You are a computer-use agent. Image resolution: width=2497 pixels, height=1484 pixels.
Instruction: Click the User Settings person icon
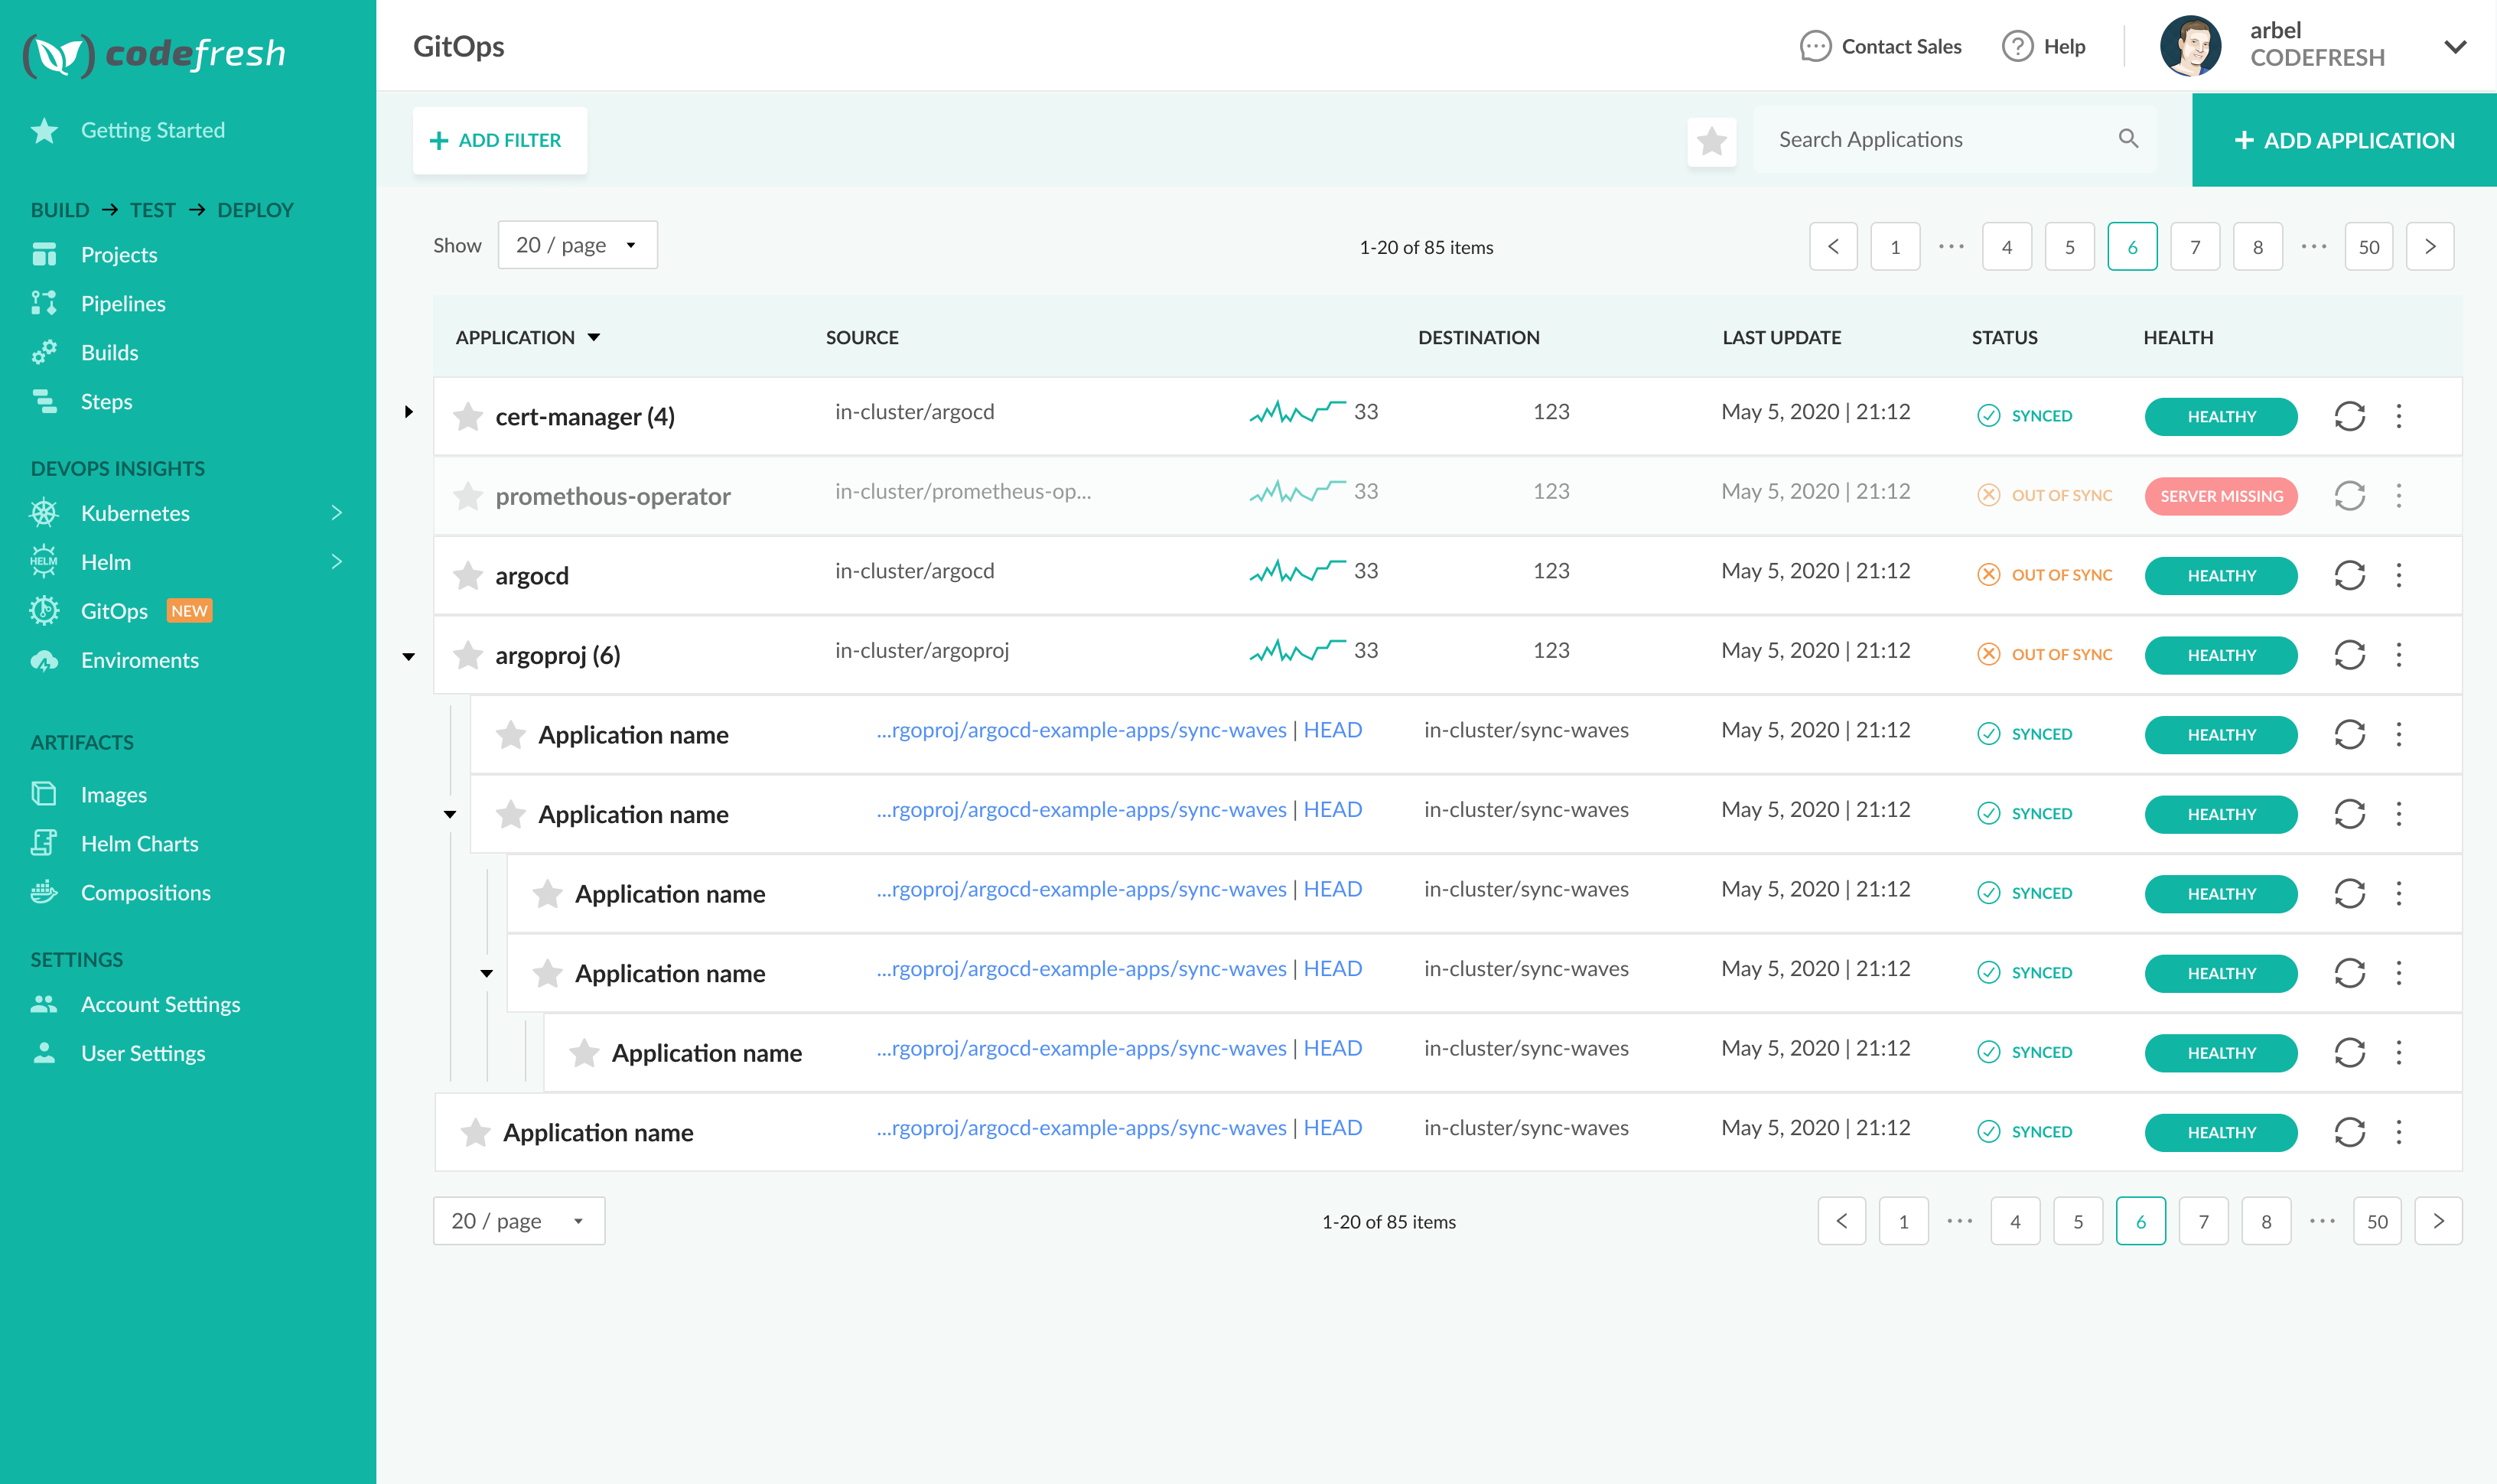click(44, 1053)
